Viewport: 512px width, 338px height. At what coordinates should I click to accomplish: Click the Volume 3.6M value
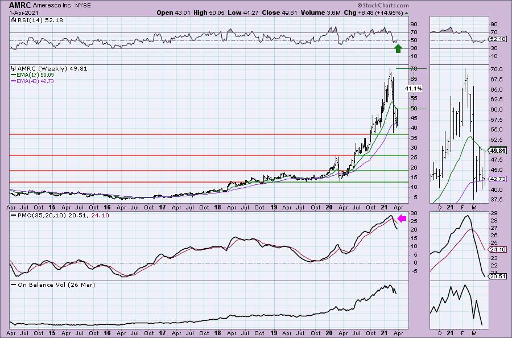tap(321, 13)
